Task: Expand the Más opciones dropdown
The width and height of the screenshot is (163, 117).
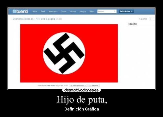Action: [78, 85]
